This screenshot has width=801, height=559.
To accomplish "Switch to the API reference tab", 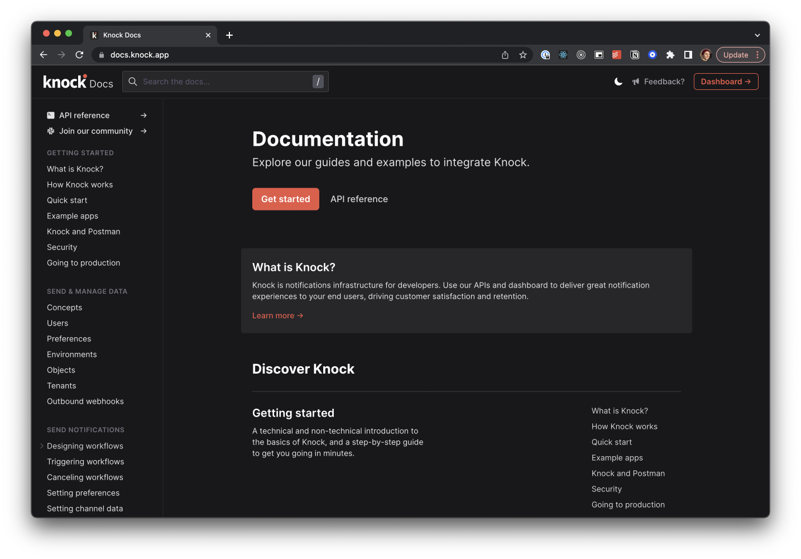I will [x=359, y=199].
